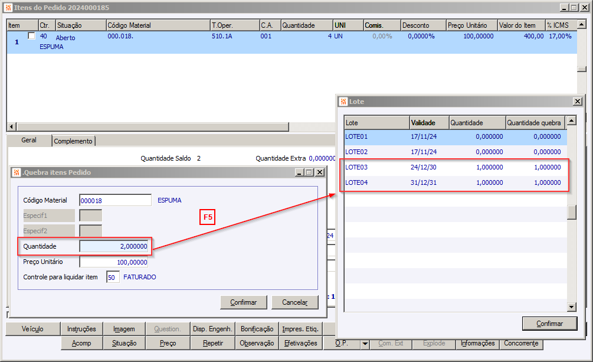This screenshot has height=362, width=593.
Task: Click the Preço Unitário input field
Action: 114,262
